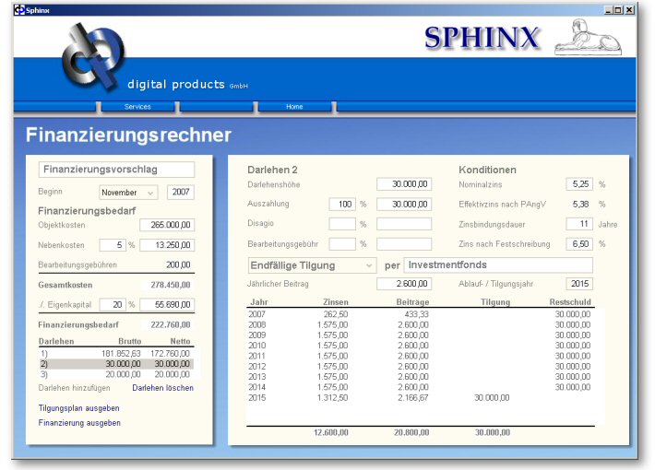The height and width of the screenshot is (470, 655).
Task: Click the Investmentfonds text field
Action: [x=498, y=265]
